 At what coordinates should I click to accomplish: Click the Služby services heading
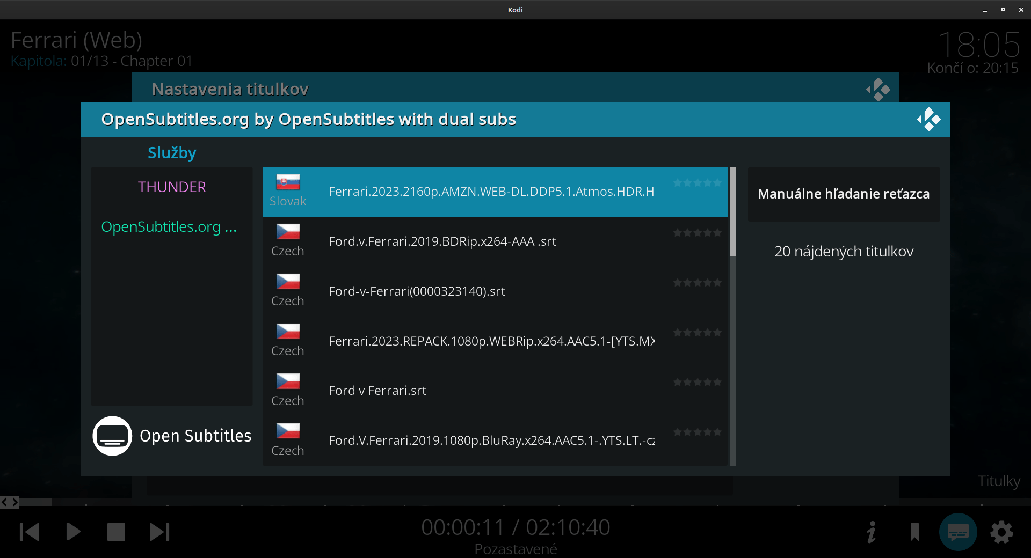(172, 153)
